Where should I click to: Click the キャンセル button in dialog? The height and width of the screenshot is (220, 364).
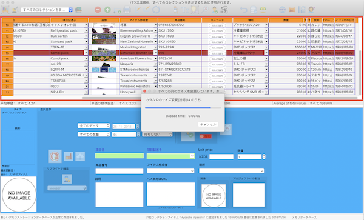[x=208, y=124]
